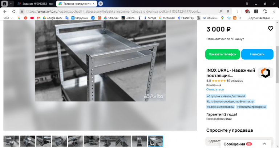Open the btc to usd bookmark

coord(167,18)
